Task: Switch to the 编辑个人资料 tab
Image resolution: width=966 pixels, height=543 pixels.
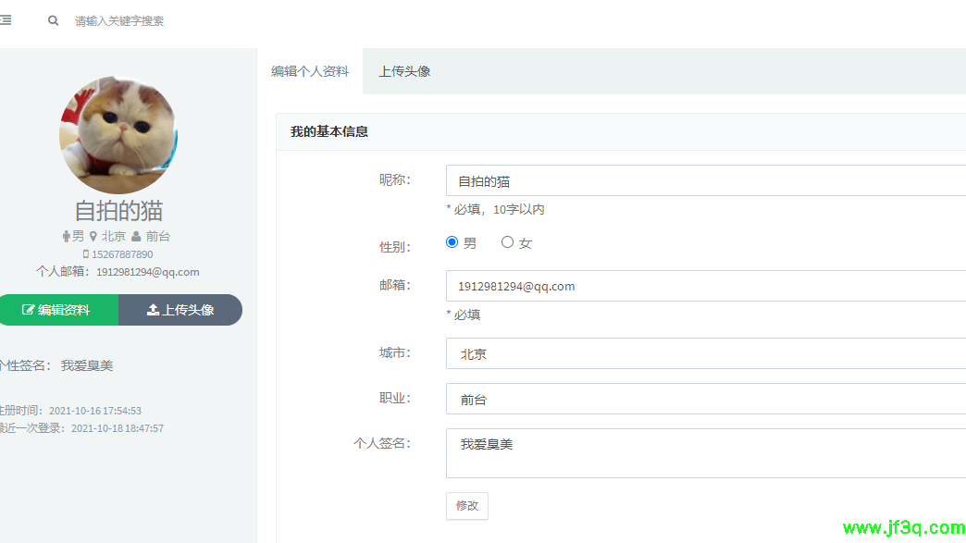Action: (310, 71)
